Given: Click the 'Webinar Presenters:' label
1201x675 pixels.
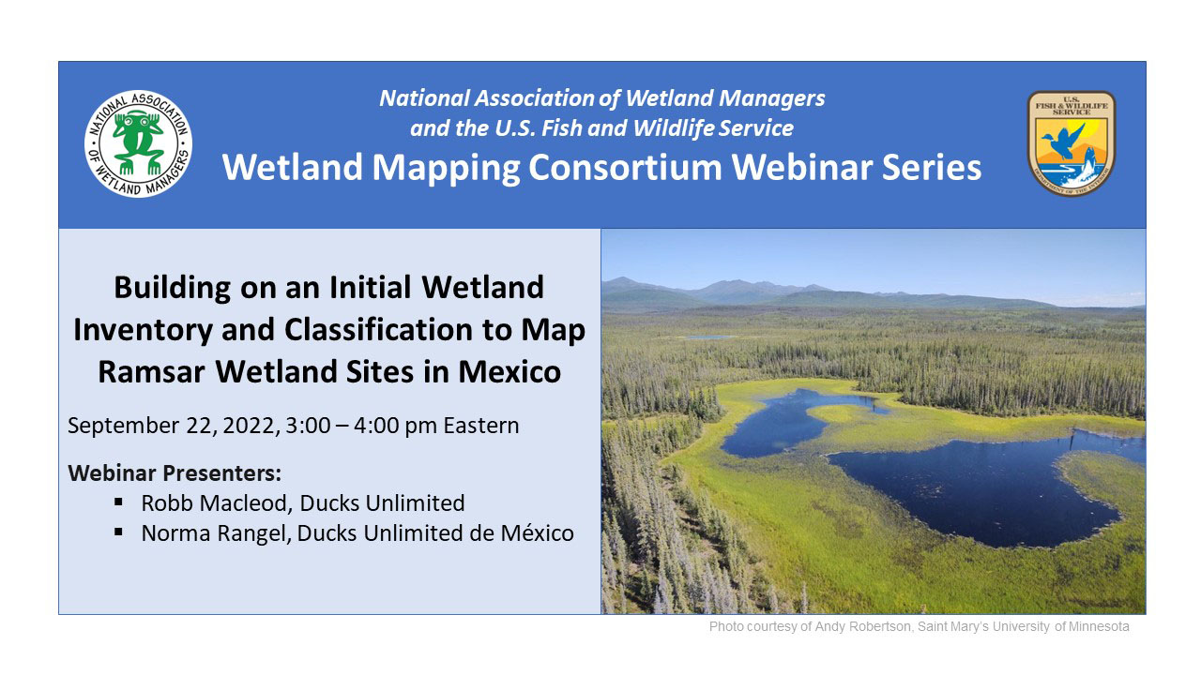Looking at the screenshot, I should click(x=175, y=472).
